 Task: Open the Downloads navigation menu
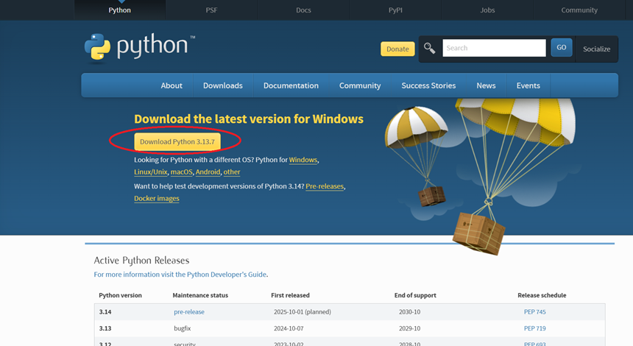pyautogui.click(x=222, y=85)
